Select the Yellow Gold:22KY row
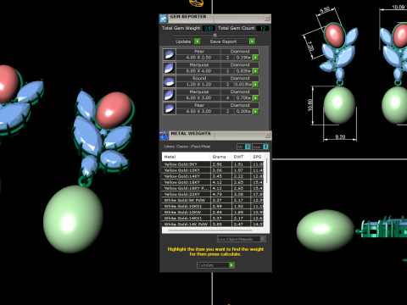This screenshot has width=407, height=305. click(214, 194)
